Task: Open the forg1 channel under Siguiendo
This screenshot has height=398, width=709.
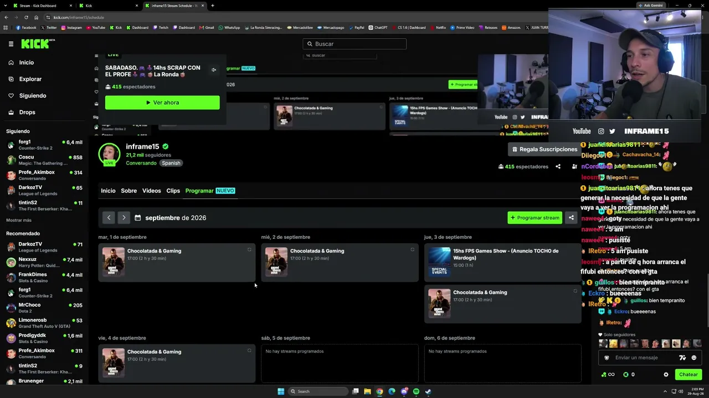Action: [x=44, y=145]
